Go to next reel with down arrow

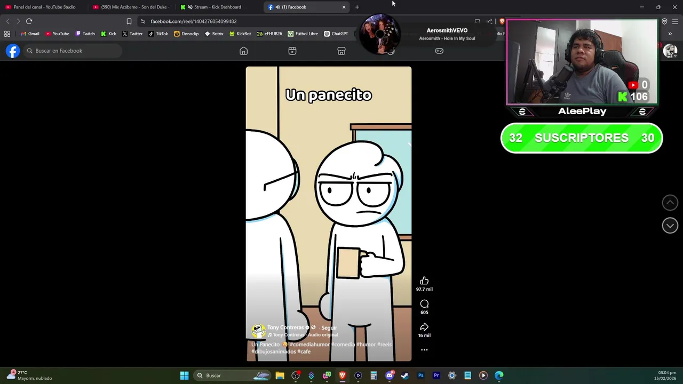point(670,226)
